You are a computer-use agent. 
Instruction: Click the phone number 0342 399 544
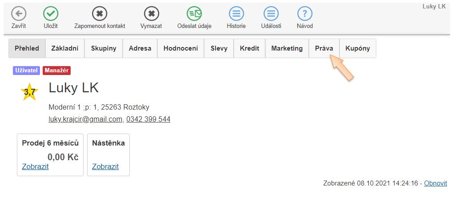pyautogui.click(x=148, y=119)
